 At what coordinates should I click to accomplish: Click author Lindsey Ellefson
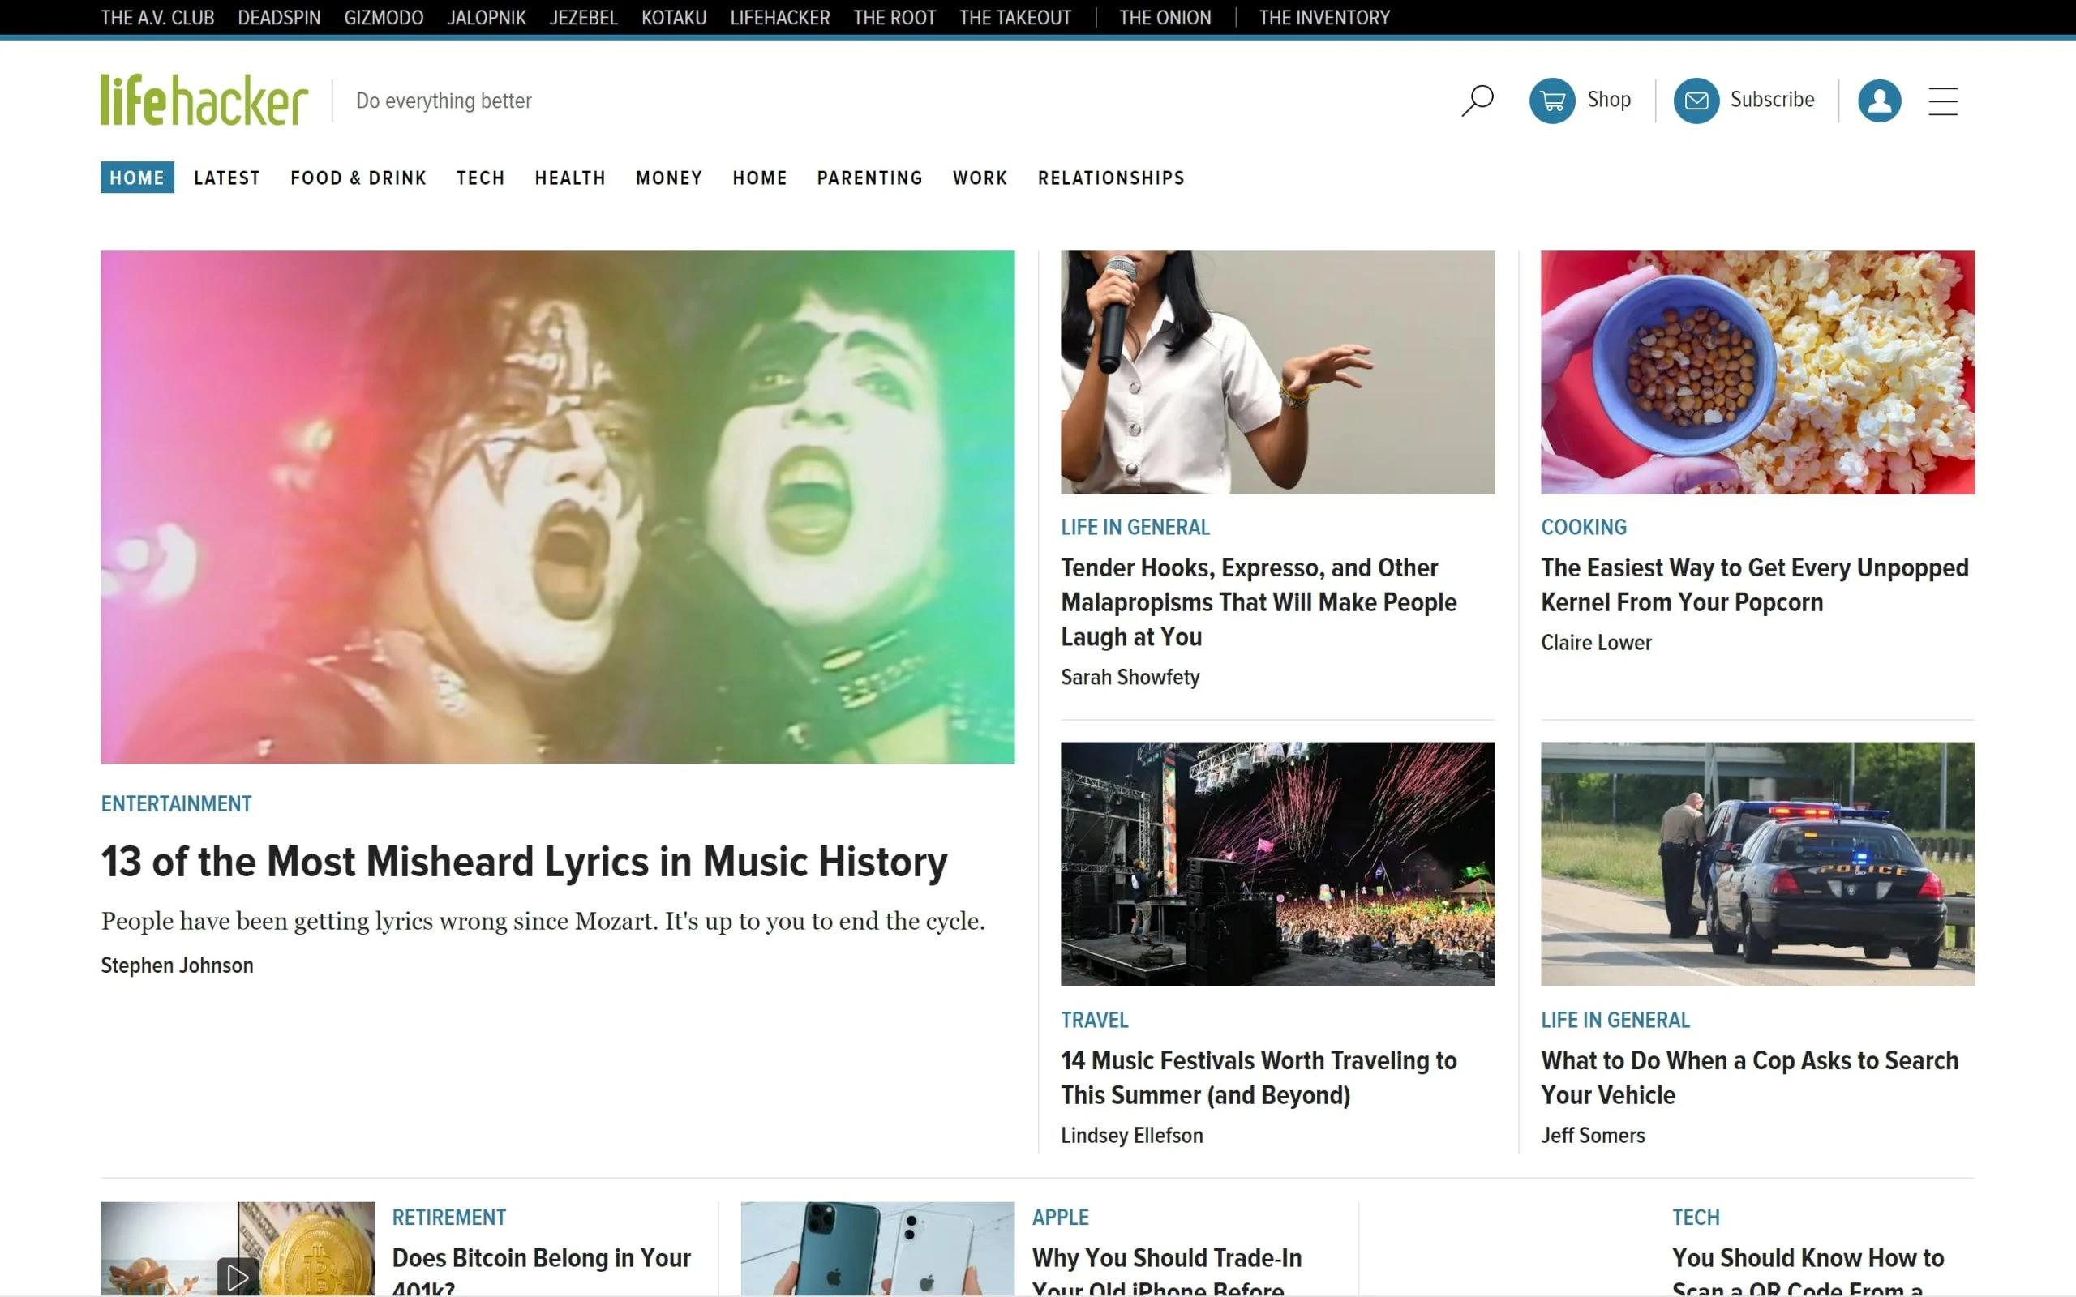pyautogui.click(x=1131, y=1135)
